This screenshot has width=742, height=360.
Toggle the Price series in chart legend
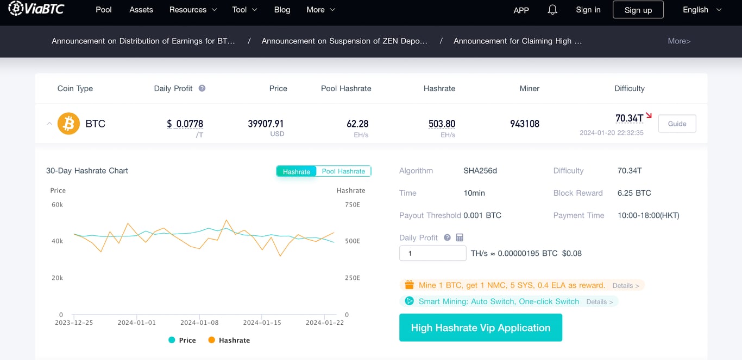(x=182, y=340)
